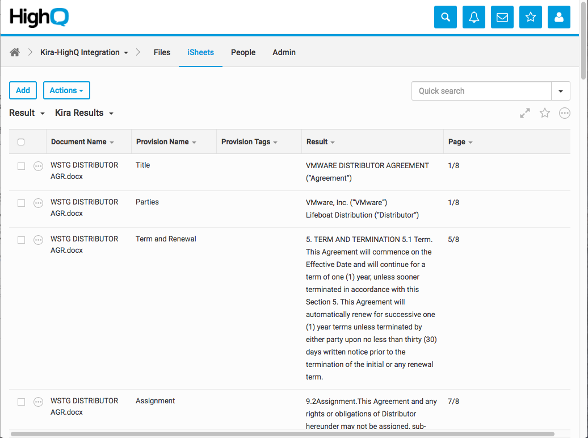Click the vertical scrollbar on right
Image resolution: width=588 pixels, height=438 pixels.
point(583,40)
